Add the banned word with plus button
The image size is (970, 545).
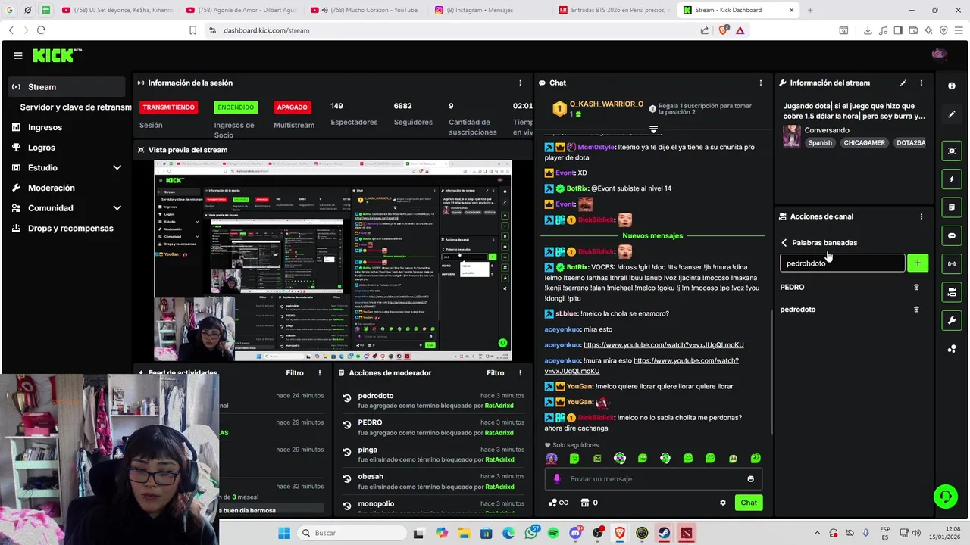click(x=918, y=263)
